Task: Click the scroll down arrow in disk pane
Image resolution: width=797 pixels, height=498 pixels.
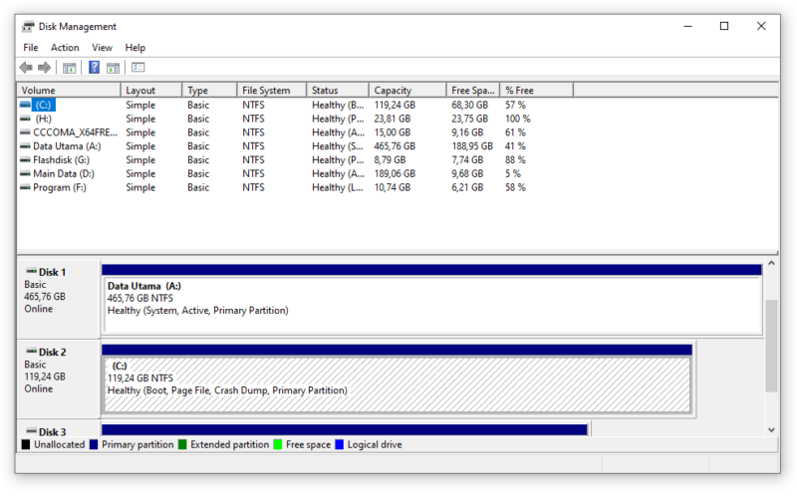Action: [x=771, y=430]
